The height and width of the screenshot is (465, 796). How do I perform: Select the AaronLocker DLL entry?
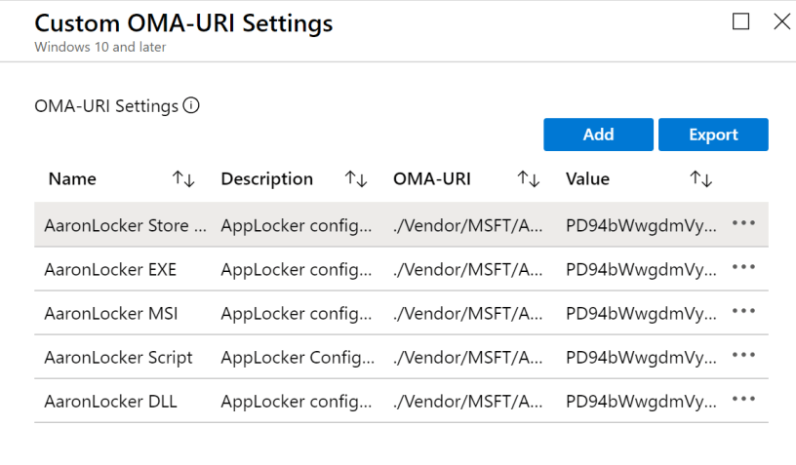[x=110, y=401]
